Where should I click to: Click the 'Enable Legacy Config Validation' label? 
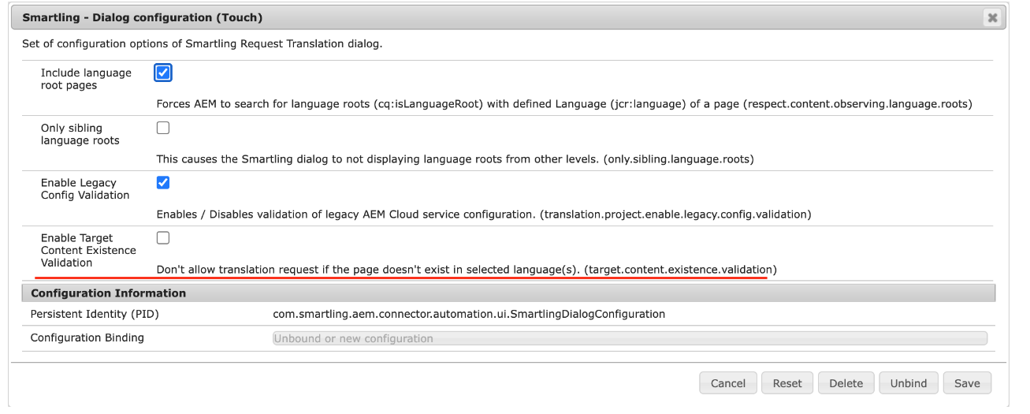pos(85,188)
